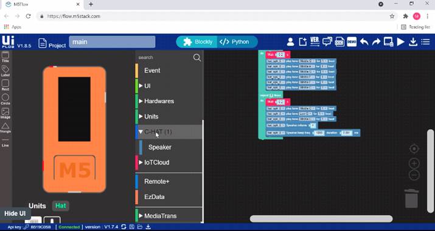Open the VER firmware version icon
Viewport: 435px width, 231px height.
[x=315, y=41]
